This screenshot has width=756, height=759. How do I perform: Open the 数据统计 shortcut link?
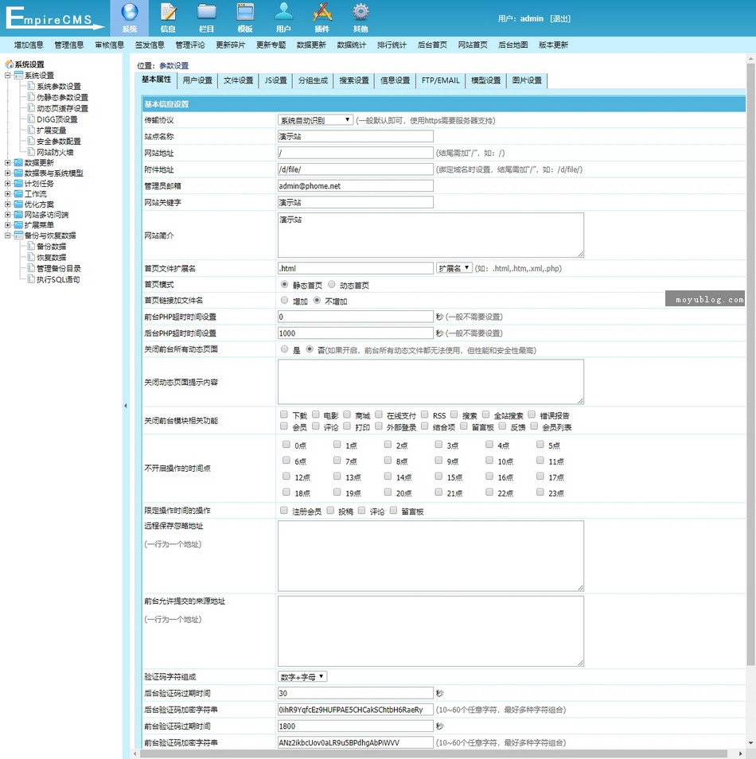pos(352,45)
